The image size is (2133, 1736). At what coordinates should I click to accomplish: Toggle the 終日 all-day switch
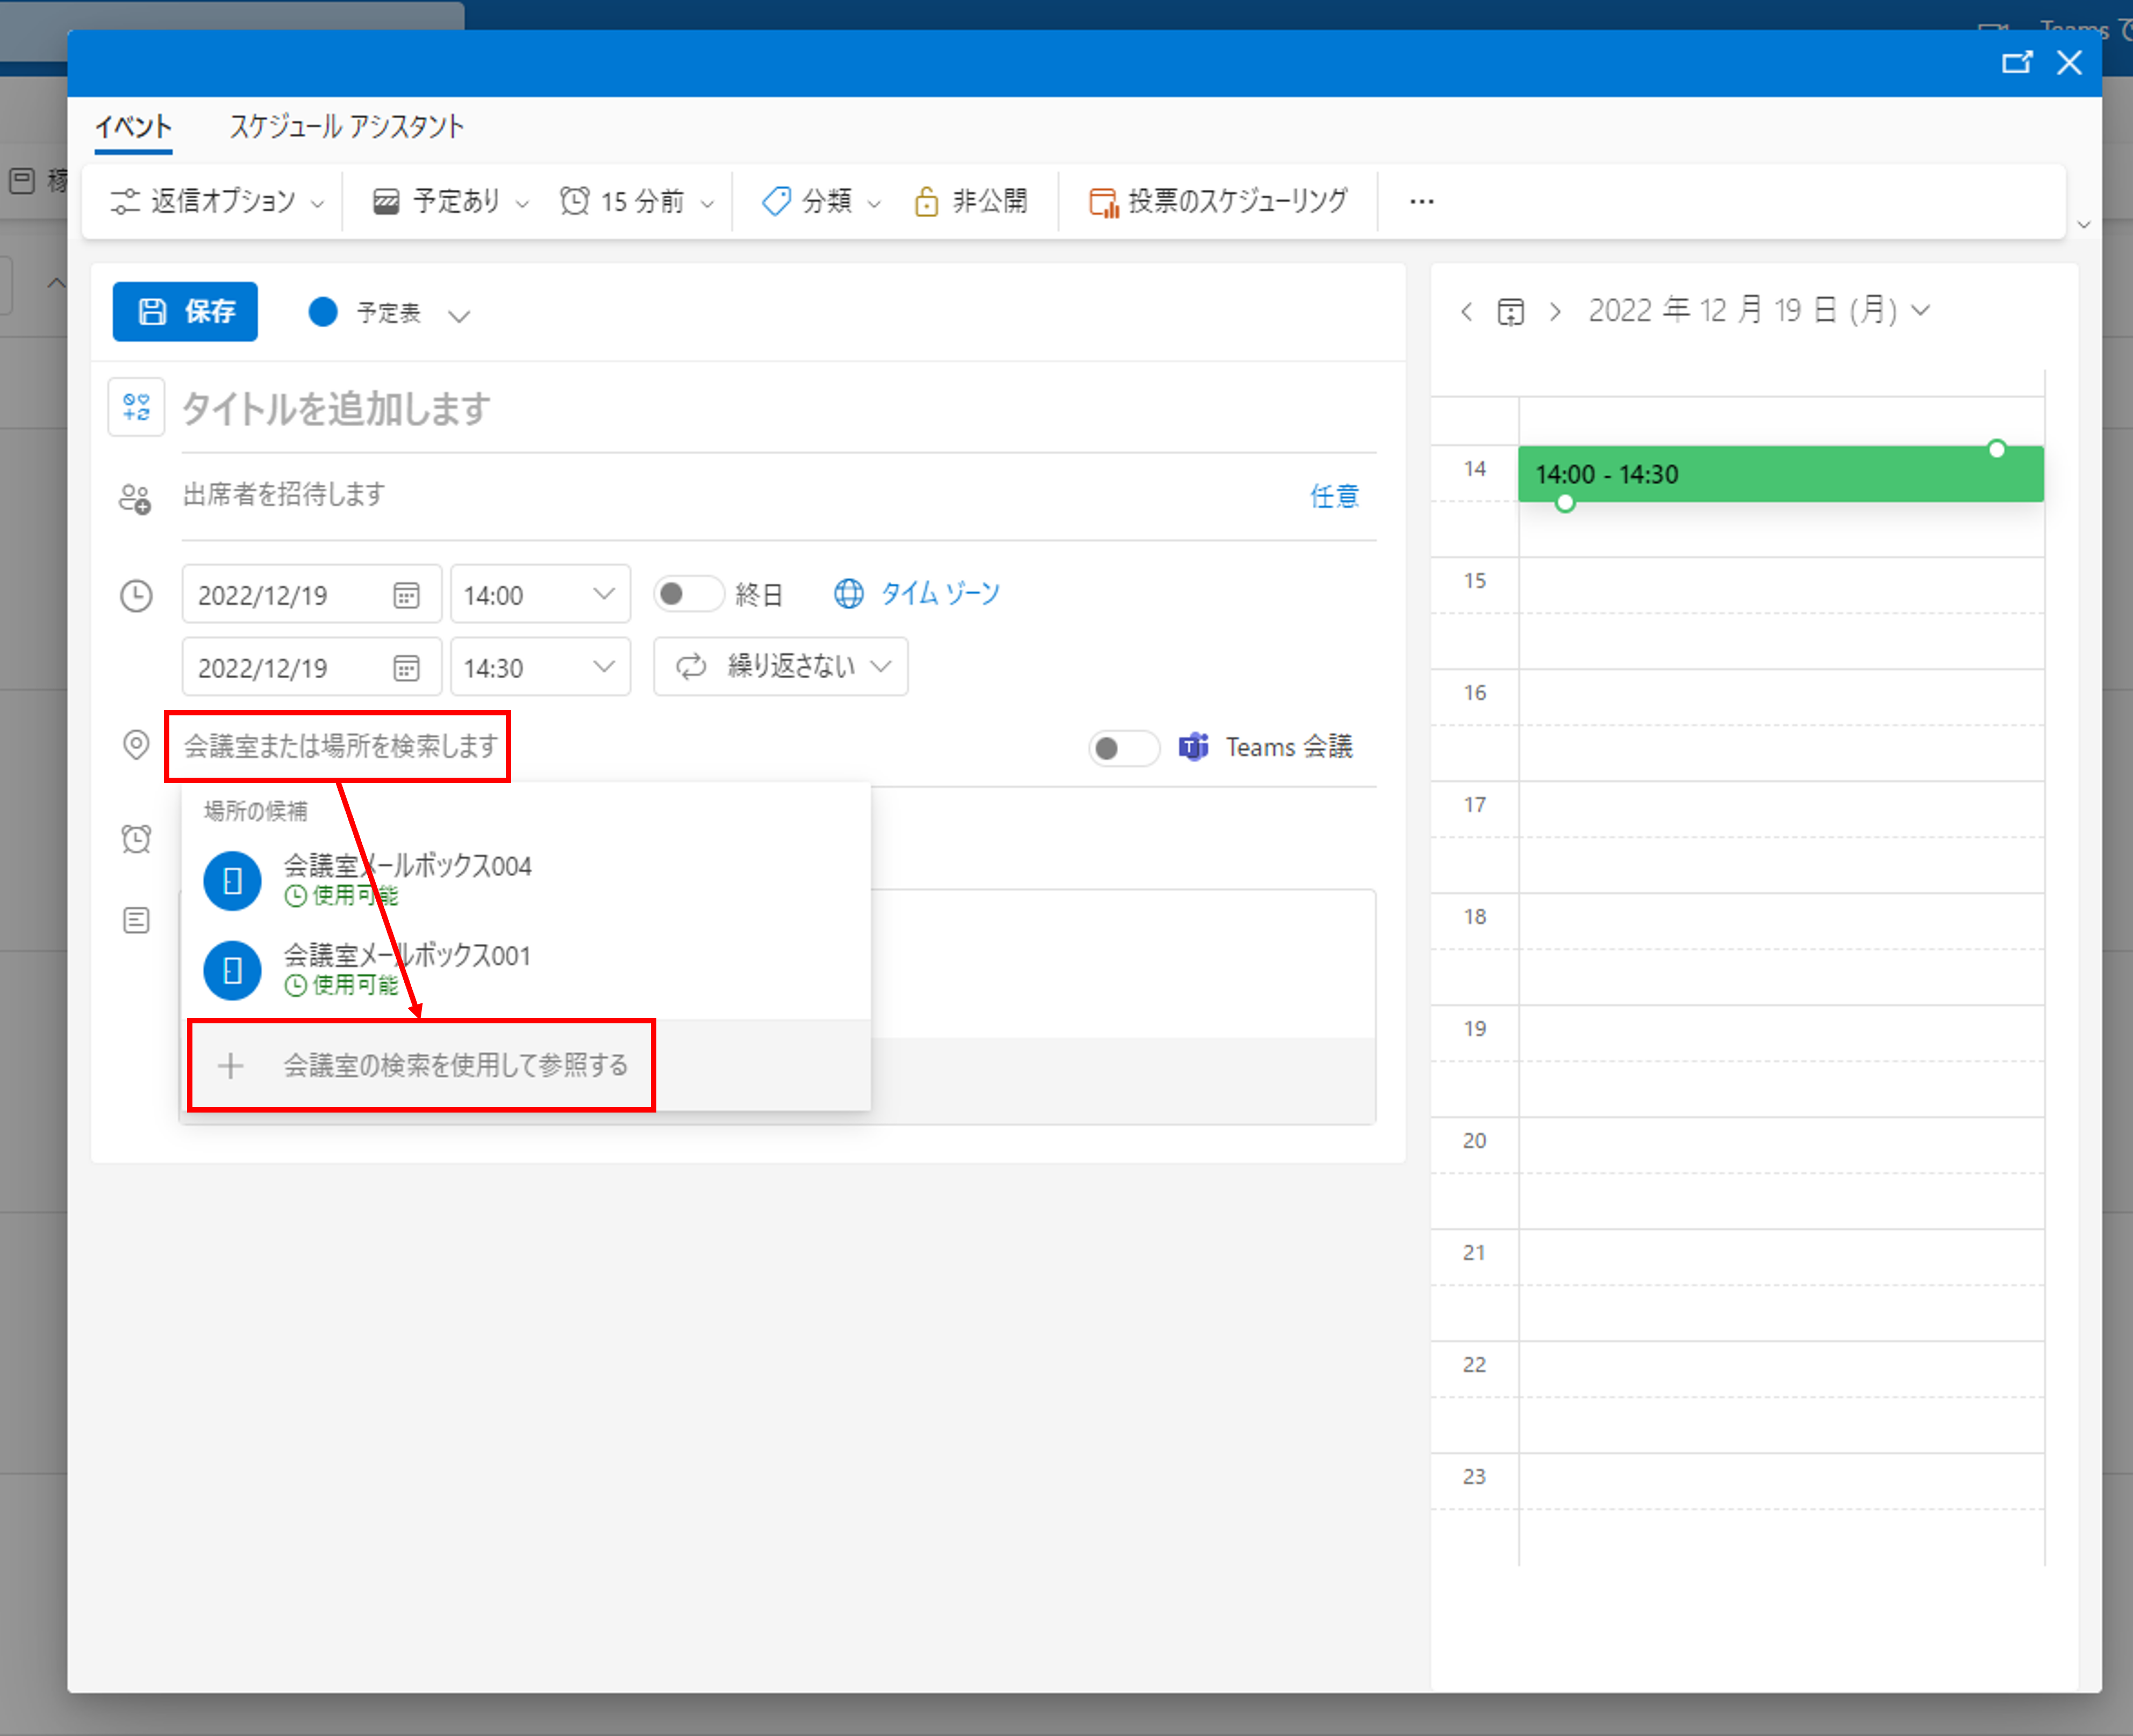pos(687,594)
